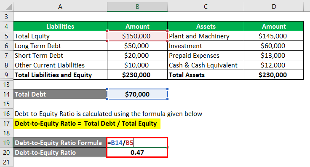The height and width of the screenshot is (167, 310).
Task: Select the $230,000 cell in column B
Action: click(137, 75)
